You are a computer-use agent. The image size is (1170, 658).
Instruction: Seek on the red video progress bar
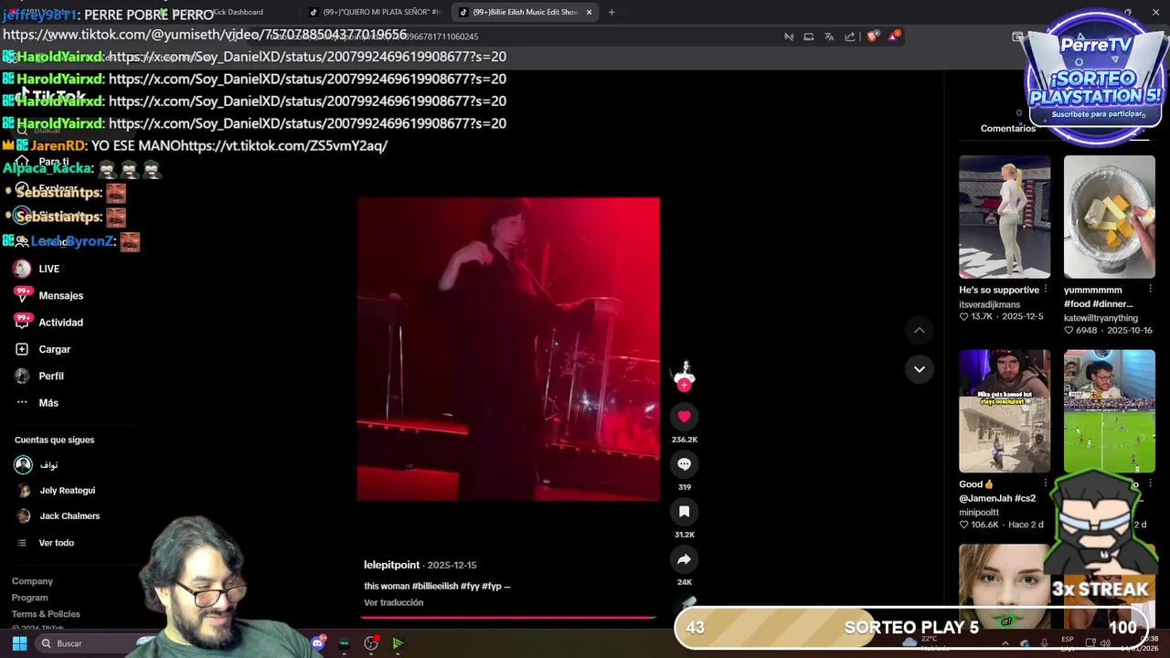508,618
